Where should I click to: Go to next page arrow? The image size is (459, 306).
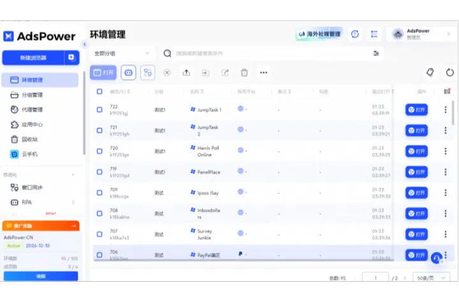405,278
